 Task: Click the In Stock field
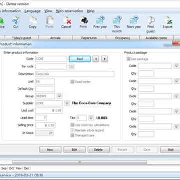pos(44,133)
